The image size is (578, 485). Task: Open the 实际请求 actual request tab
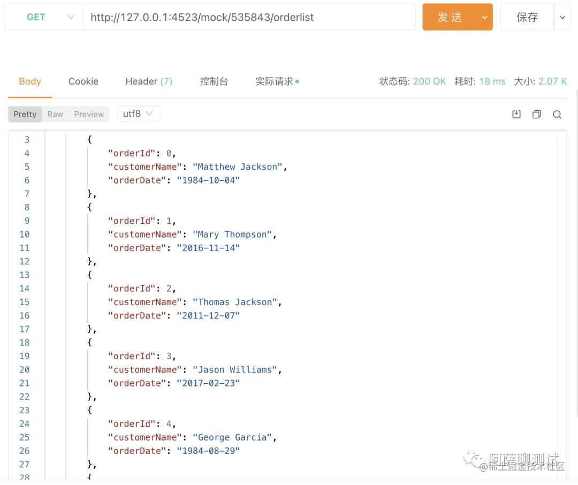click(x=277, y=81)
